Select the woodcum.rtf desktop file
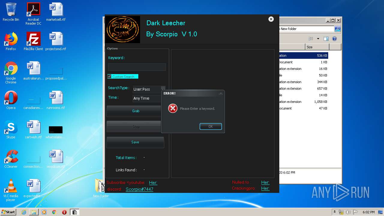The height and width of the screenshot is (216, 384). pos(56,159)
